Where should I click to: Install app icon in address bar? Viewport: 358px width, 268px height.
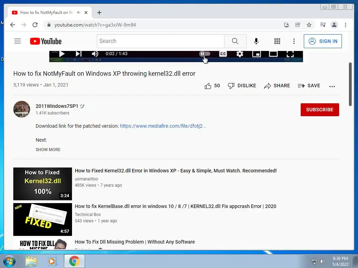[x=287, y=25]
